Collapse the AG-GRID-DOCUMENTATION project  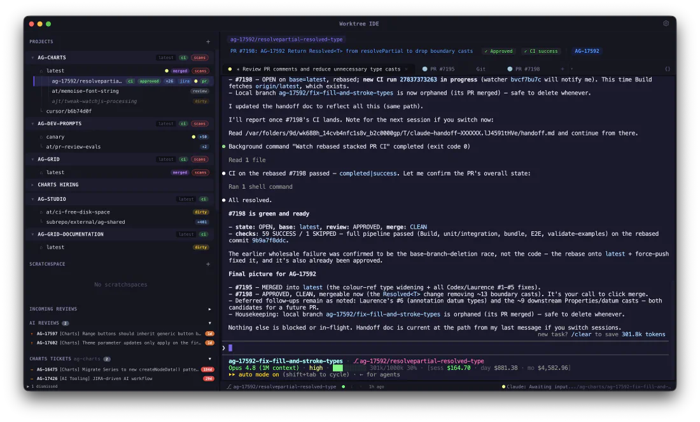(x=32, y=234)
